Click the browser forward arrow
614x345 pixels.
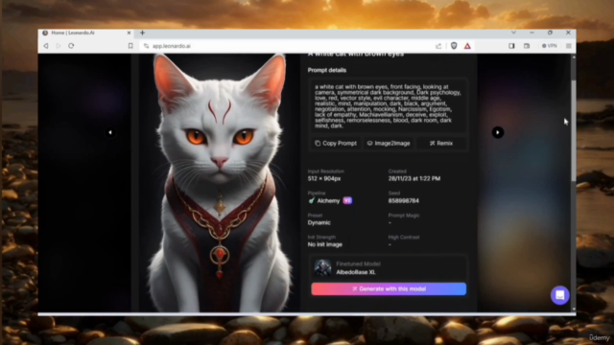tap(58, 46)
